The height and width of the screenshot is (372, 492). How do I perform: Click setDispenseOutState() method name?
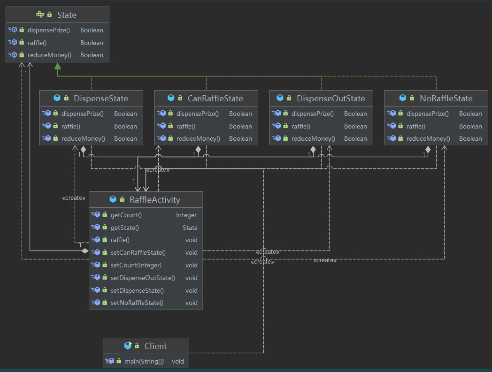click(143, 278)
